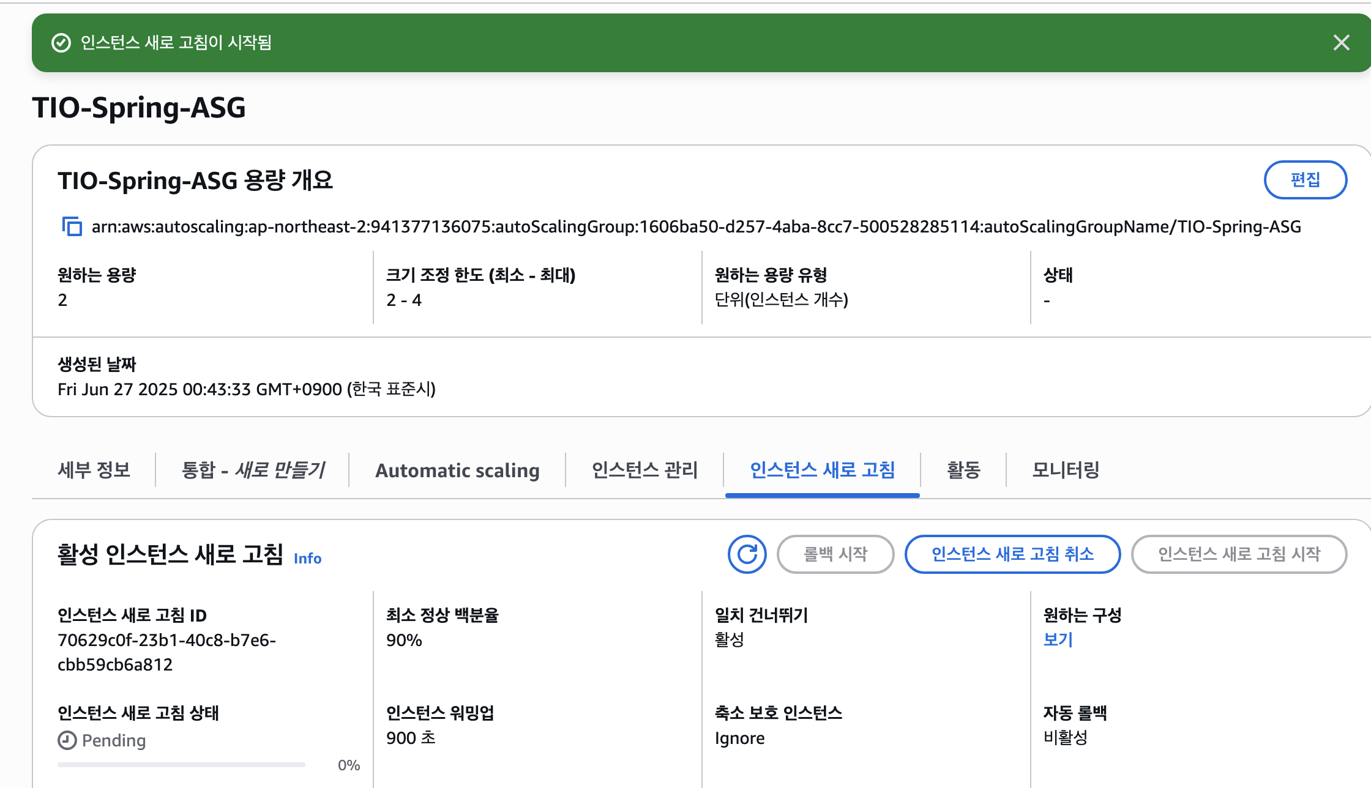Click the instance refresh progress bar

(181, 765)
